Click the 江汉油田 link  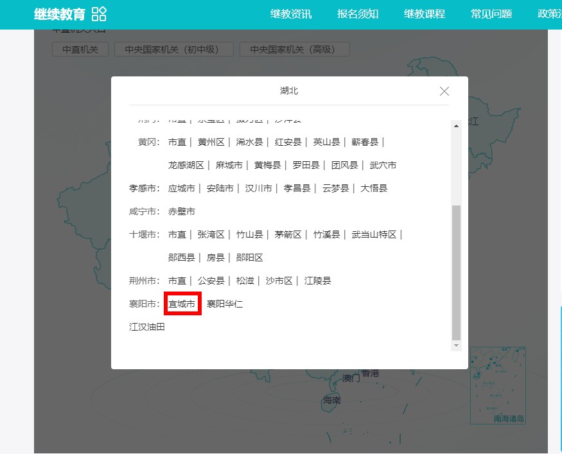pos(146,327)
